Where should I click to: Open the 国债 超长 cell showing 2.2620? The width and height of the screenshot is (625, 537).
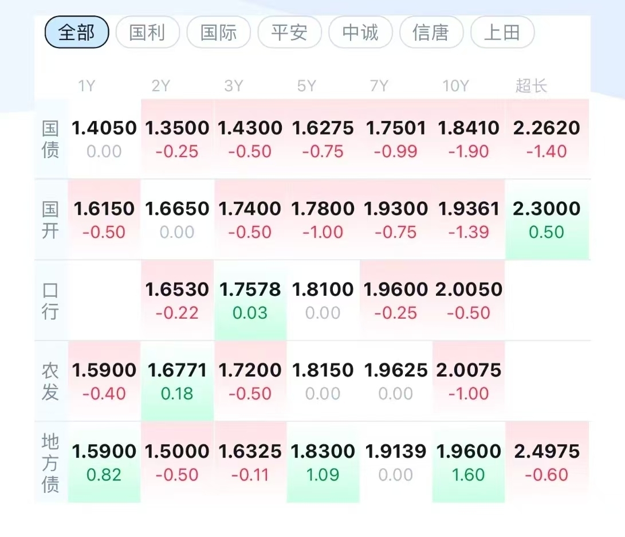(547, 139)
